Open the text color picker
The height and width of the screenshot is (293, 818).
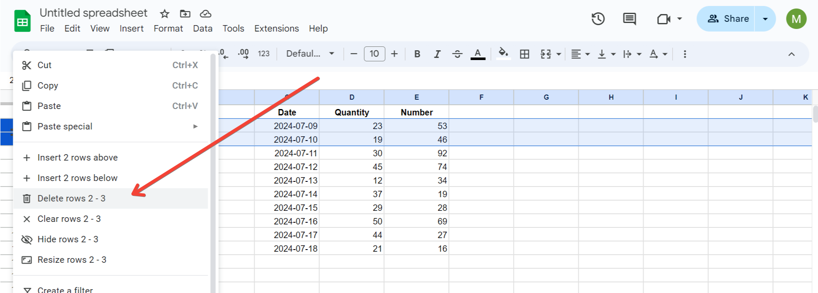(x=478, y=54)
